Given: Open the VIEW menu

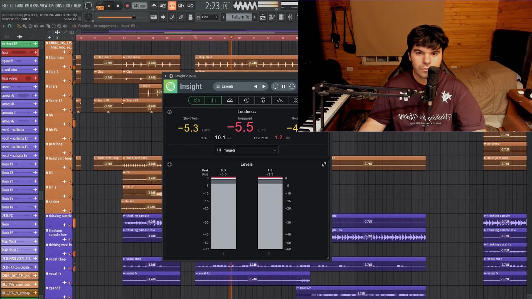Looking at the screenshot, I should (44, 6).
